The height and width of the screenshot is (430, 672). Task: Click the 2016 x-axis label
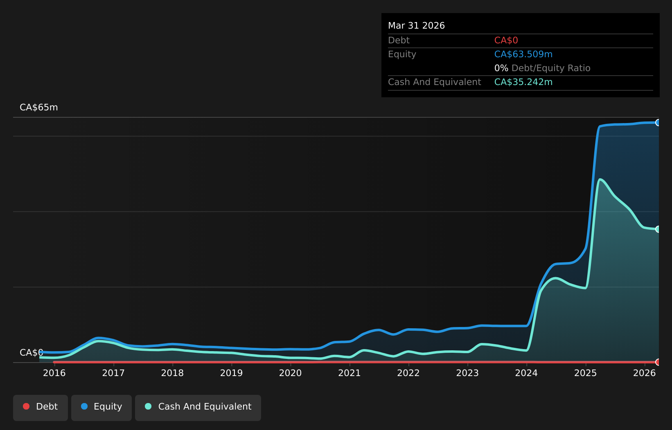pyautogui.click(x=54, y=373)
